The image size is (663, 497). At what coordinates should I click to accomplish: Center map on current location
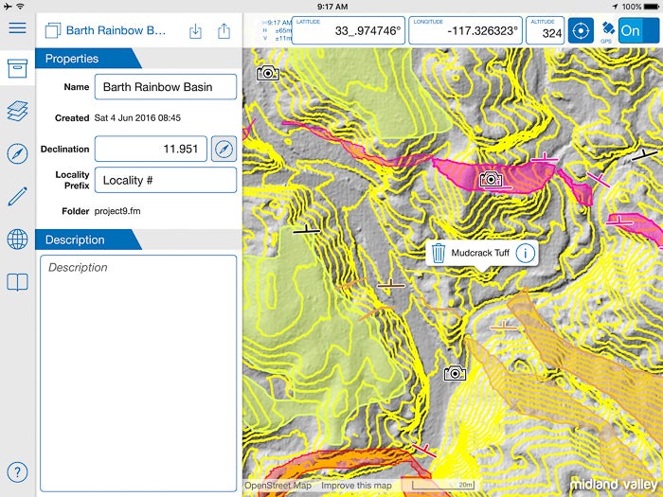coord(580,29)
